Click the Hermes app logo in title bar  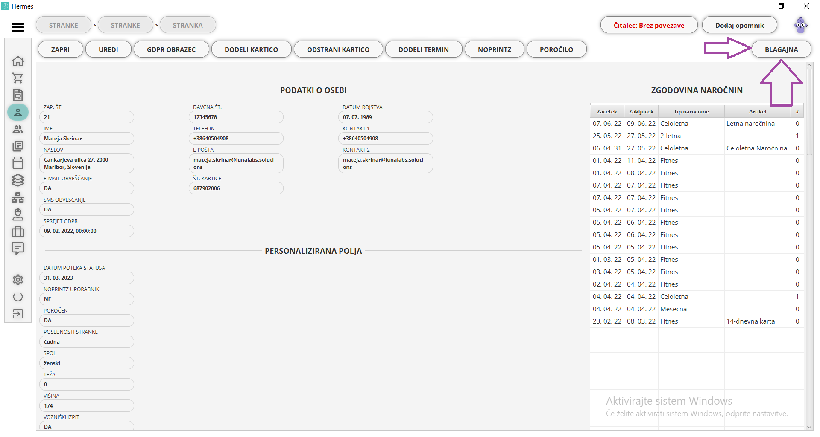pos(5,6)
